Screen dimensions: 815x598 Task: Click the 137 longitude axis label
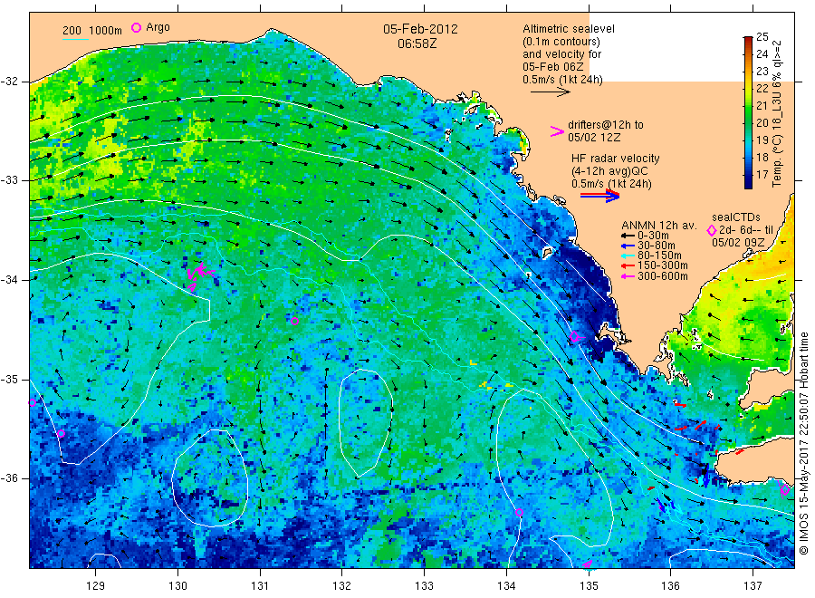(x=753, y=586)
